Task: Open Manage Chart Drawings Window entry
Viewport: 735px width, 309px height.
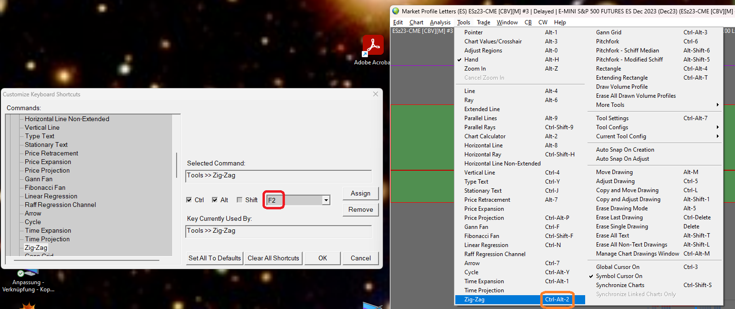Action: pos(654,254)
